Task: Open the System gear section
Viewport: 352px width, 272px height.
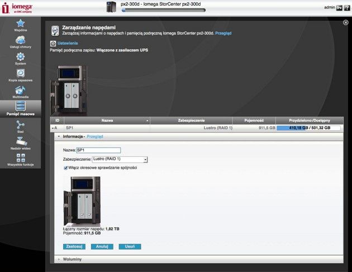Action: click(x=21, y=59)
